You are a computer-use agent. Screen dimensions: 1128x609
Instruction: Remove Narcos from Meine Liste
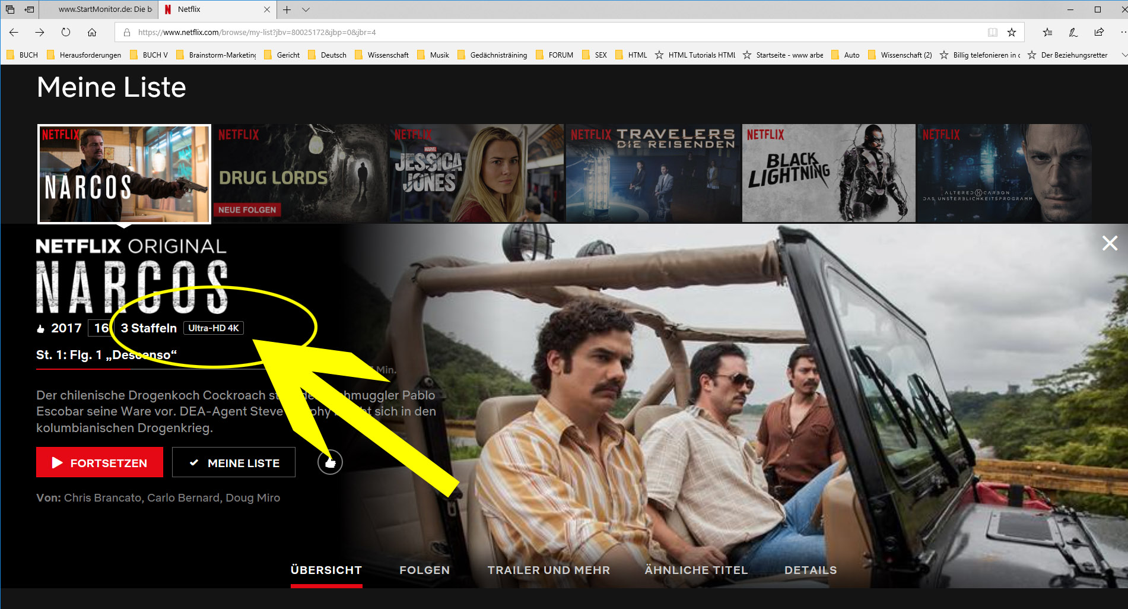click(x=233, y=462)
